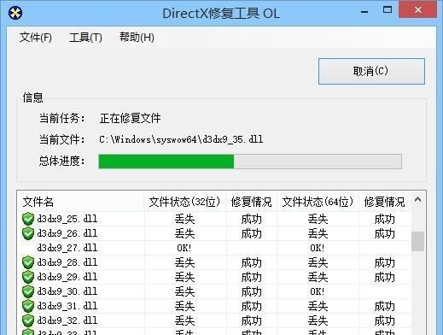Click current file path C:\Windows\syswow64\d3dx9_35.dll
This screenshot has height=335, width=443.
click(181, 139)
